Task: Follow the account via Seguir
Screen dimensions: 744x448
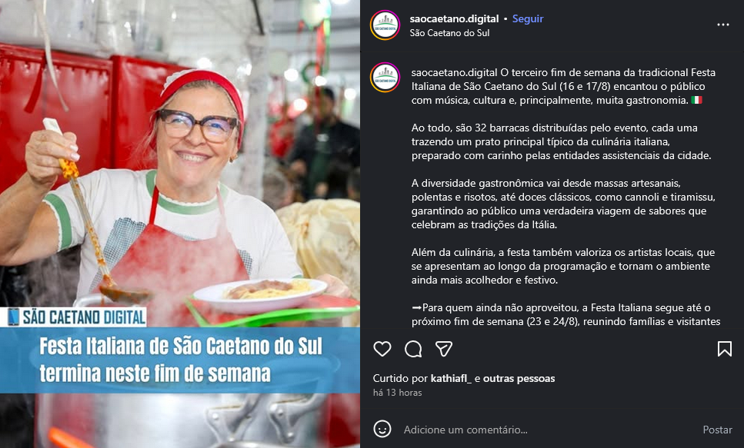Action: 528,18
